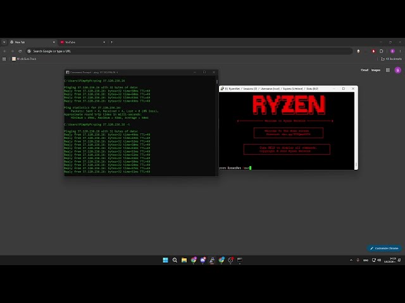405x303 pixels.
Task: Open Chrome three-dot menu
Action: pos(400,51)
